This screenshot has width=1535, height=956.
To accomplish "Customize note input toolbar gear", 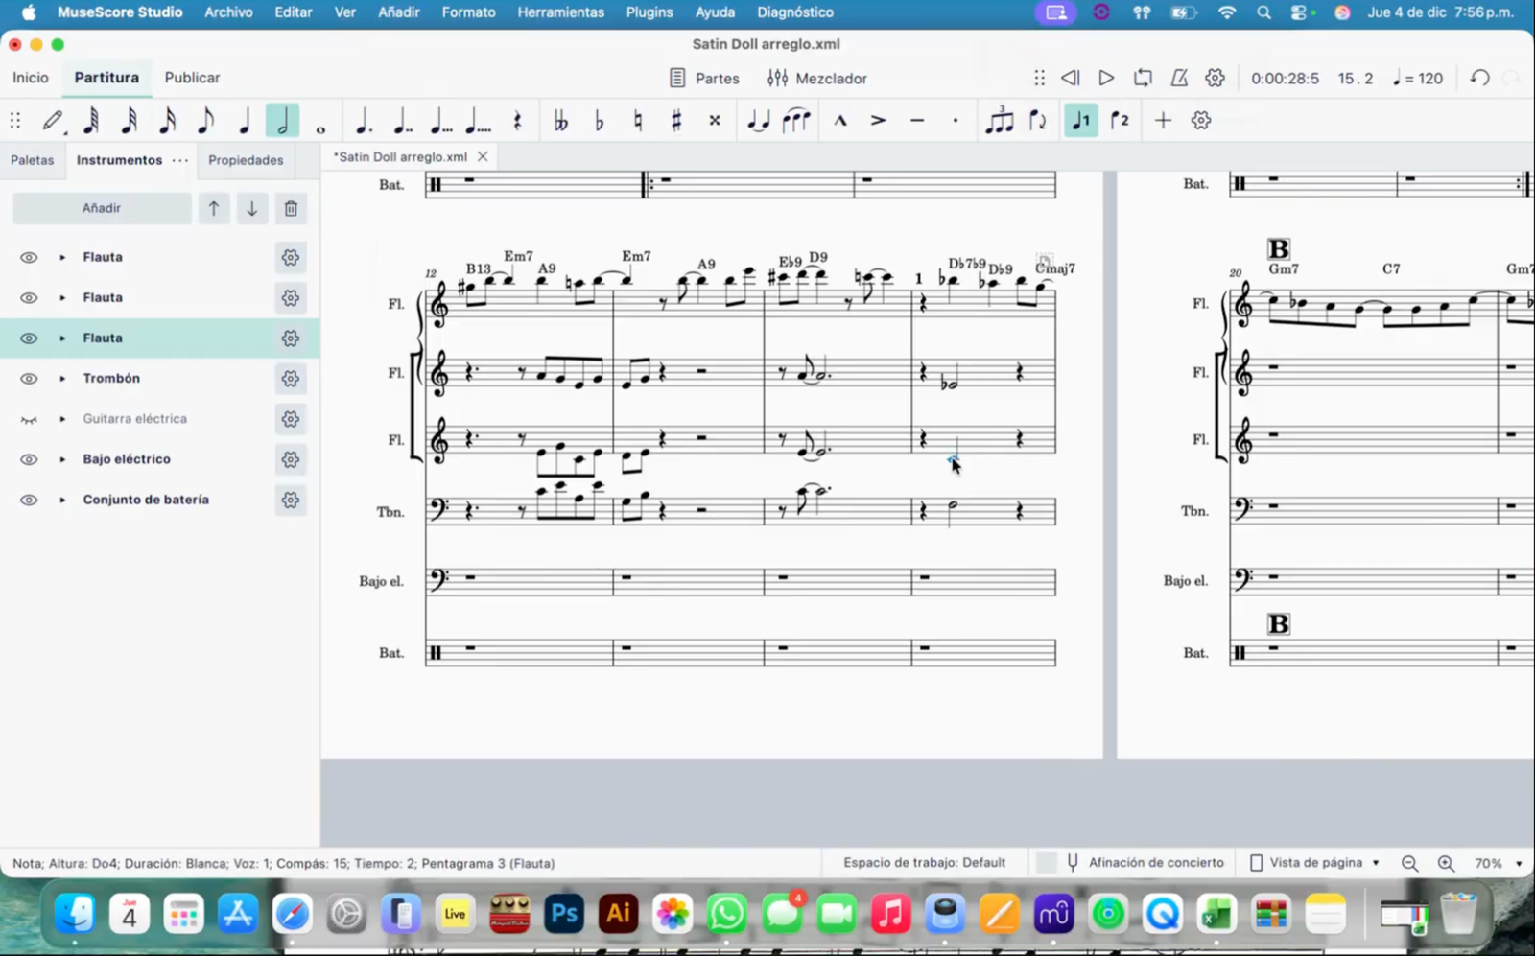I will pos(1201,121).
